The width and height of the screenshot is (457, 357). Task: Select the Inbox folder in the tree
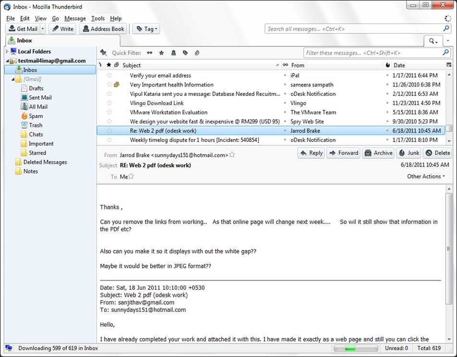click(50, 70)
